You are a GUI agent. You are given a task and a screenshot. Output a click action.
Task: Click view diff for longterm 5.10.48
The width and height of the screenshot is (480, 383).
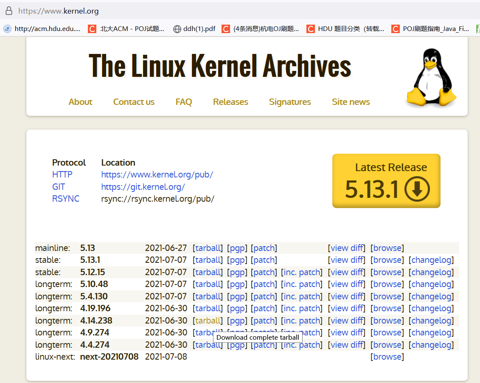click(346, 284)
